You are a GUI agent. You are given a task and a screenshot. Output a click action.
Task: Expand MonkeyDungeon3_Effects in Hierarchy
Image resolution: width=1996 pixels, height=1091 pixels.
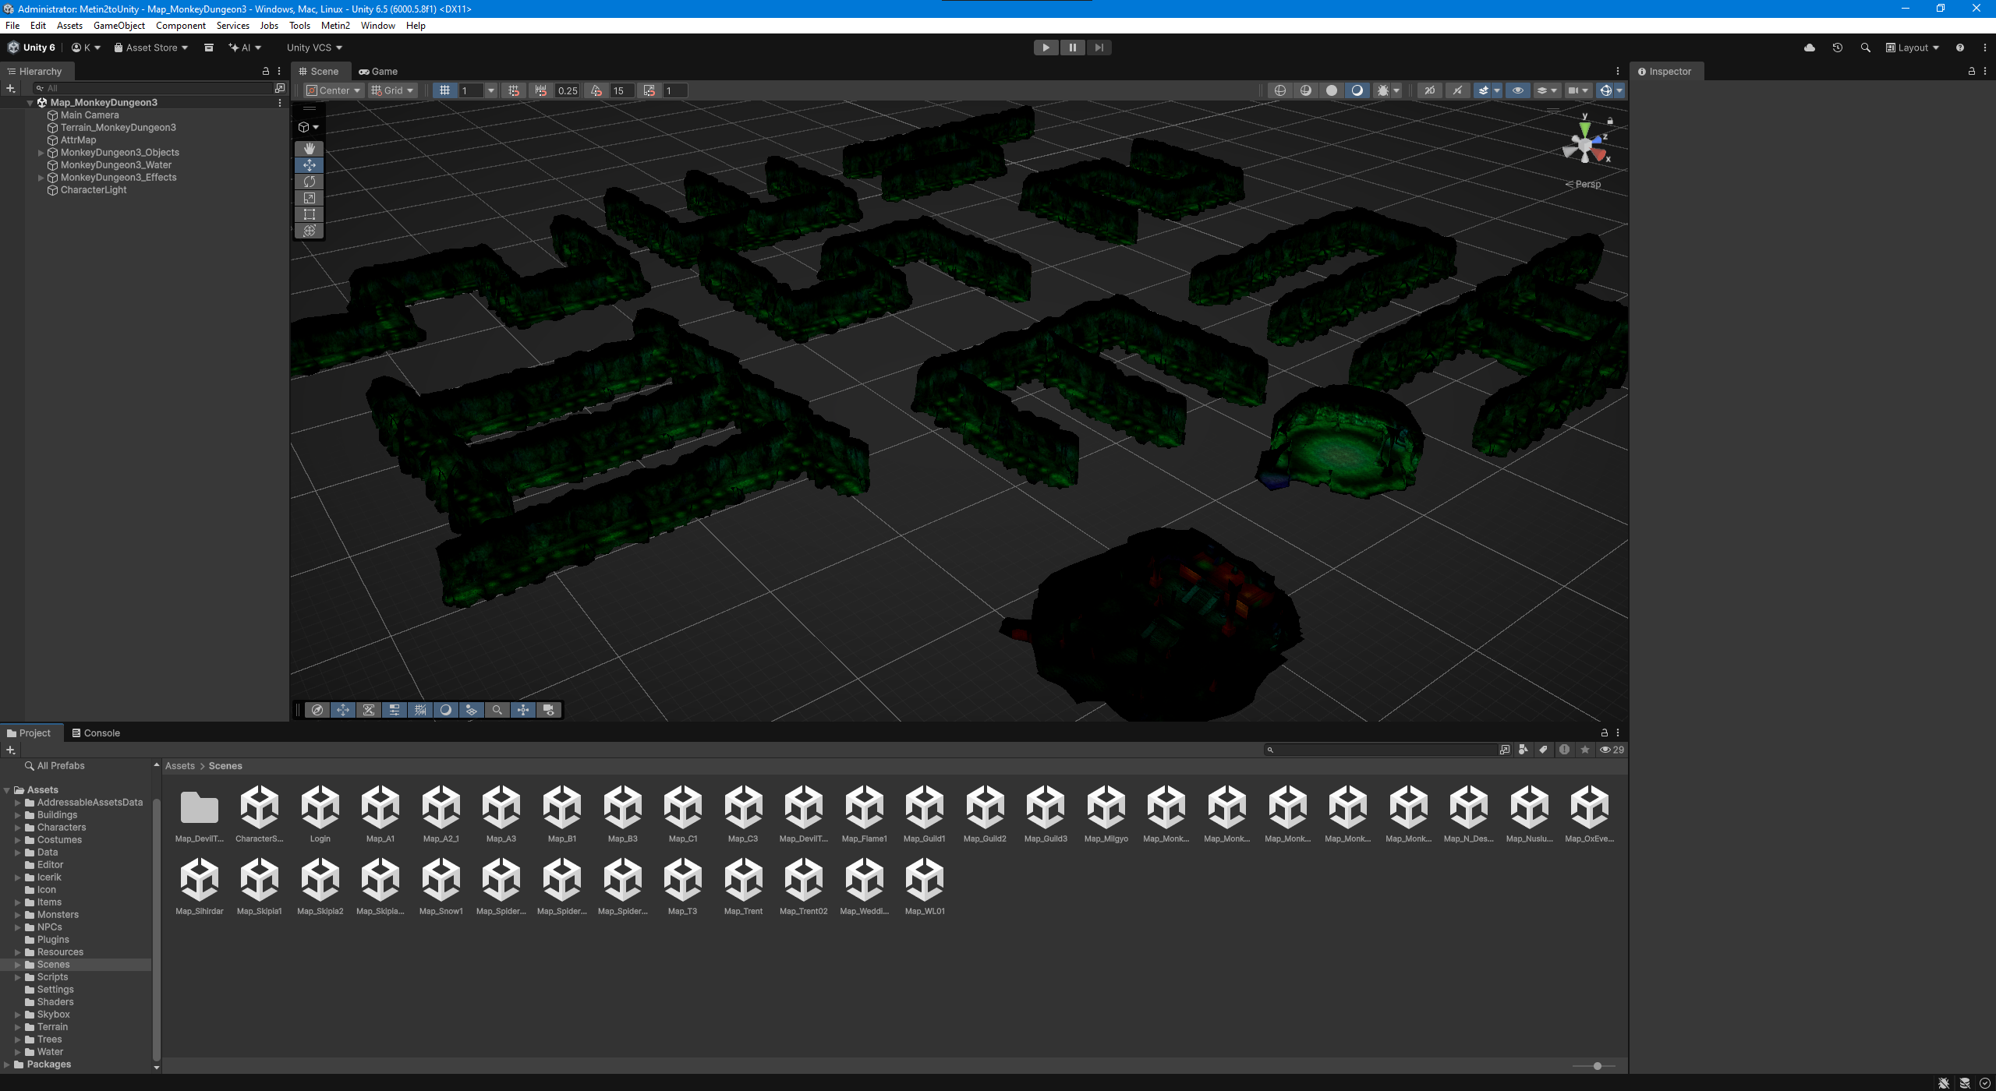[41, 178]
